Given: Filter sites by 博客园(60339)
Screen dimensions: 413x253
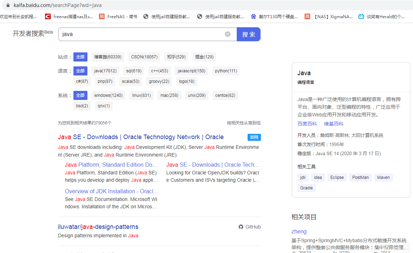Looking at the screenshot, I should (x=108, y=57).
